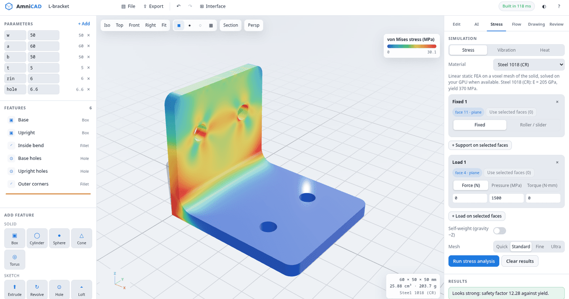Toggle Self-weight gravity switch
Screen dimensions: 569x299
pyautogui.click(x=500, y=231)
